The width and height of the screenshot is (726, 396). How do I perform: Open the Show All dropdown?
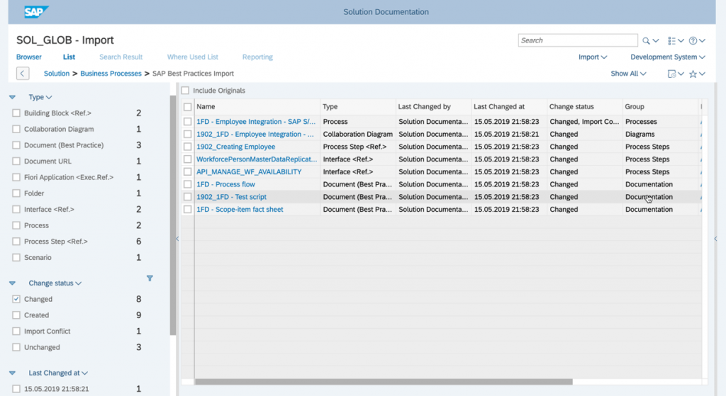[628, 74]
